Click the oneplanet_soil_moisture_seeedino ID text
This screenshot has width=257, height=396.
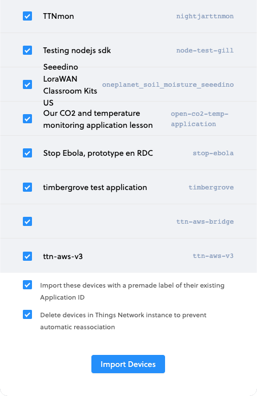[x=168, y=84]
